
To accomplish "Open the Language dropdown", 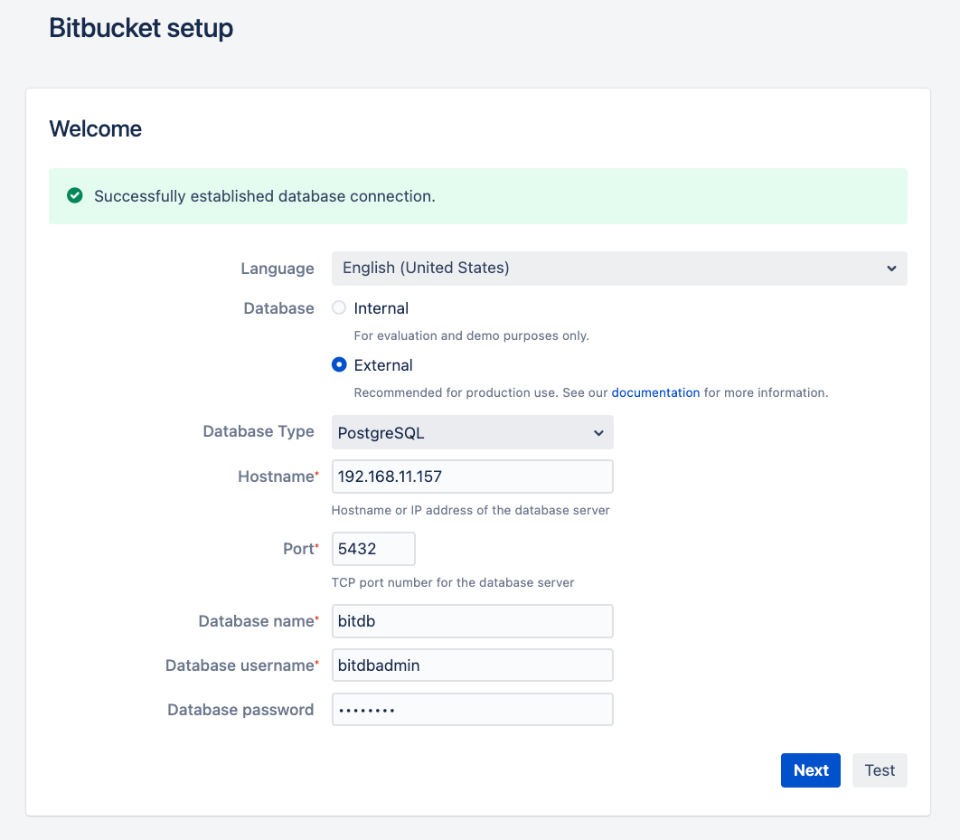I will (x=619, y=269).
